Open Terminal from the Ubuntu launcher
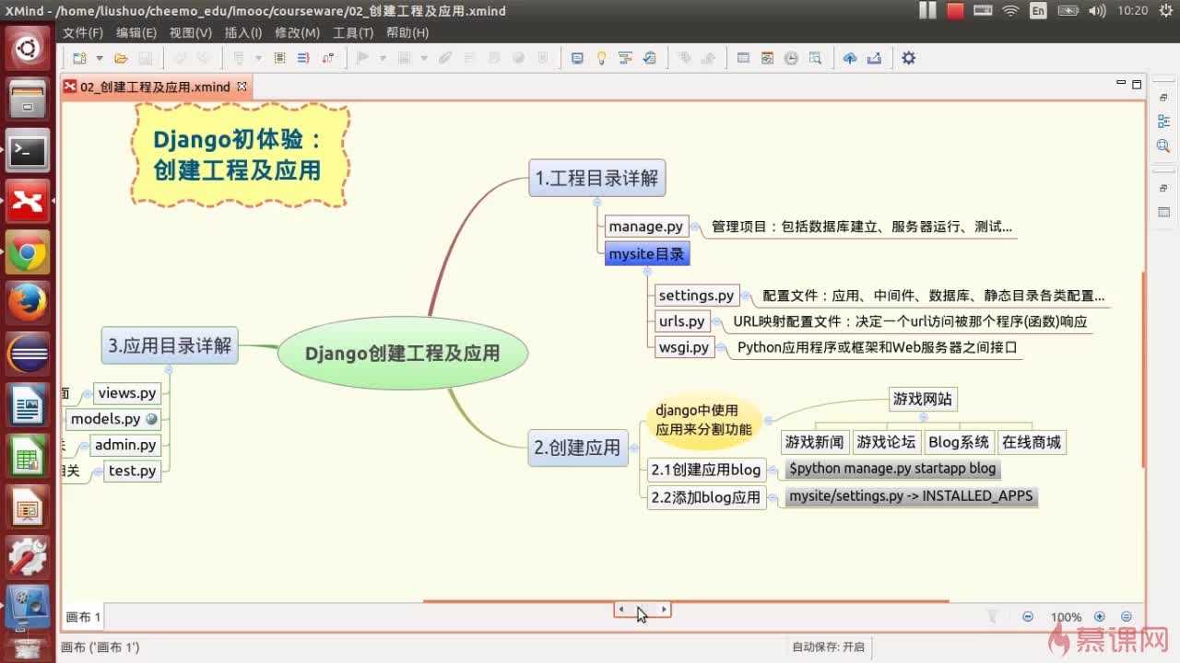This screenshot has width=1180, height=663. (x=28, y=150)
